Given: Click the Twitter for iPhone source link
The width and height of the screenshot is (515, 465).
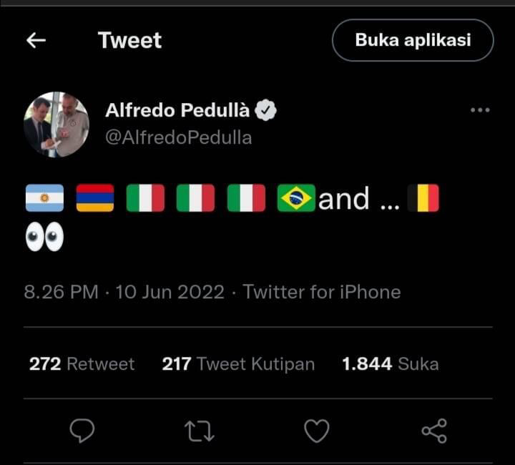Looking at the screenshot, I should [x=322, y=292].
